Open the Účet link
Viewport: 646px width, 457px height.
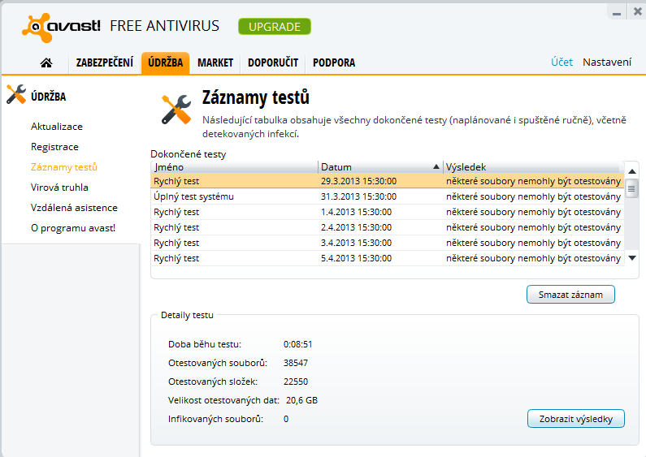coord(561,63)
